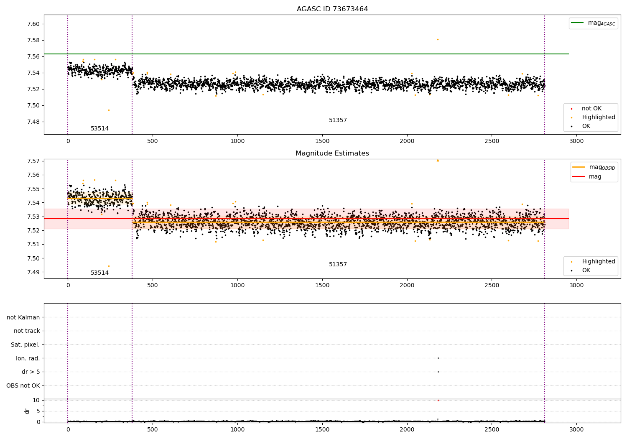This screenshot has width=627, height=439.
Task: Click the 'not Kalman' axis label
Action: pos(23,317)
